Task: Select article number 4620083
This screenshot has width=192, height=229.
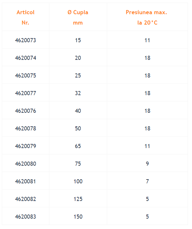Action: pos(25,217)
